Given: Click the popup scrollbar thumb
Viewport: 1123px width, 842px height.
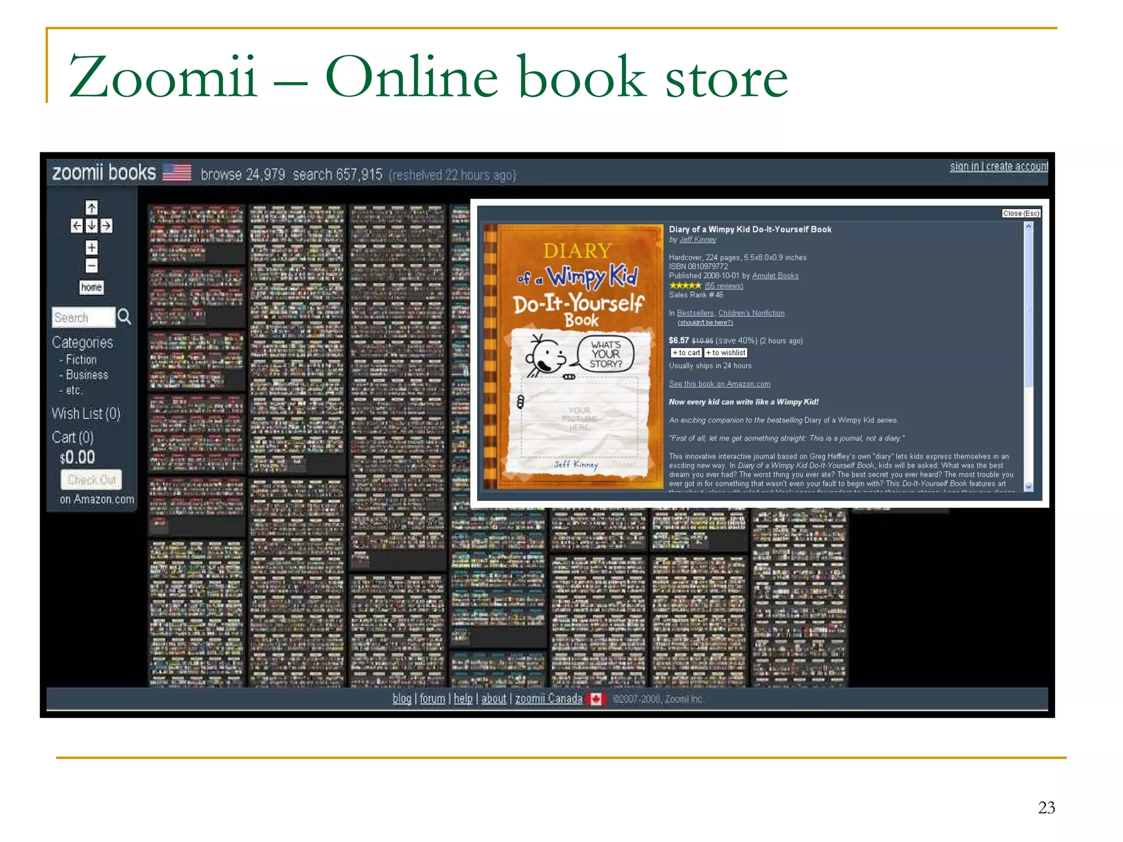Looking at the screenshot, I should click(1029, 309).
